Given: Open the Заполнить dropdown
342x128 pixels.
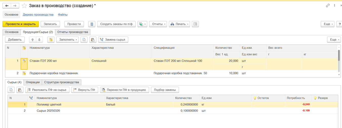Looking at the screenshot, I should tap(67, 40).
